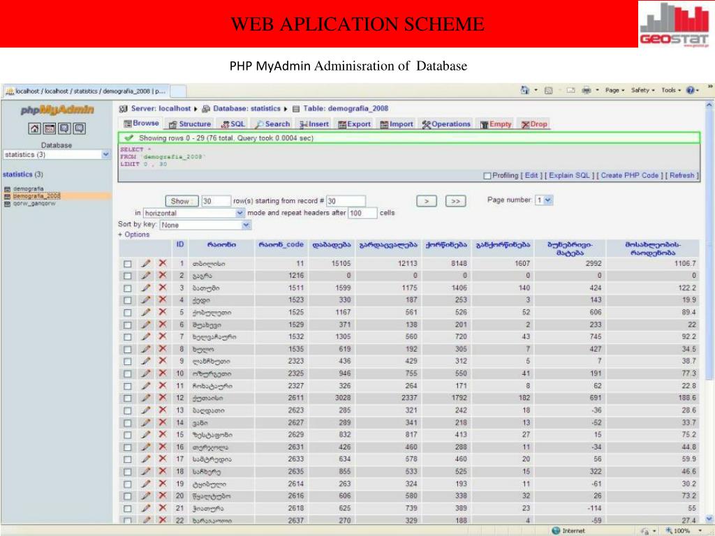
Task: Click the edit pencil icon for row ID 1
Action: [x=145, y=263]
